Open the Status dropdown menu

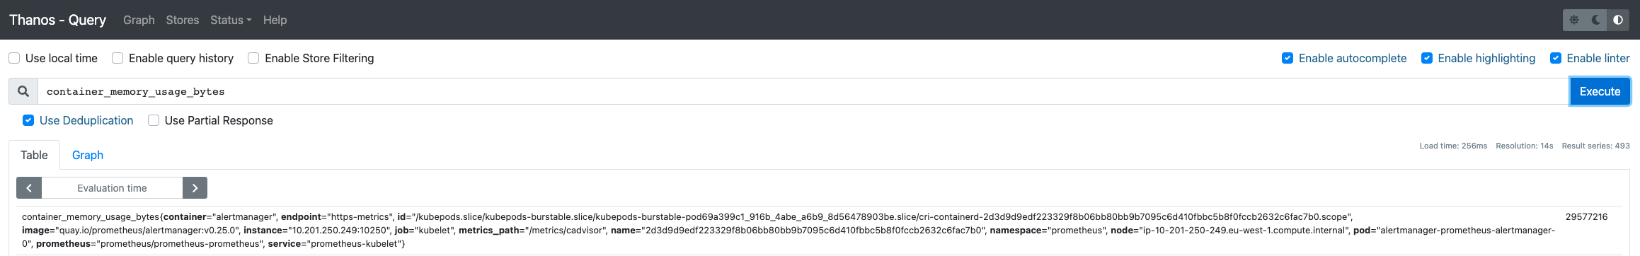(231, 20)
